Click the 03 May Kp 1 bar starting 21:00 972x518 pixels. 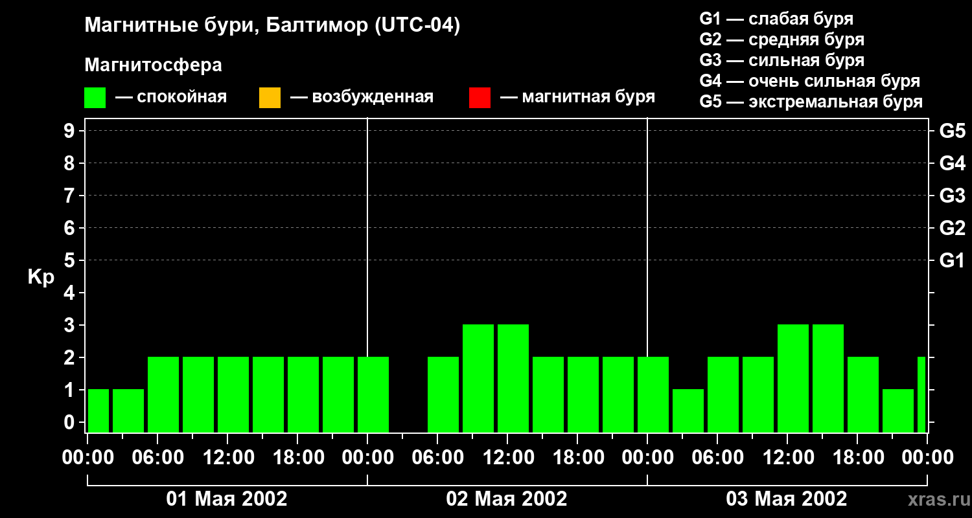pos(898,411)
